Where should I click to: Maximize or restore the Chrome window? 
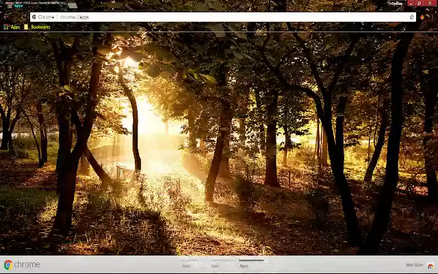tap(420, 3)
